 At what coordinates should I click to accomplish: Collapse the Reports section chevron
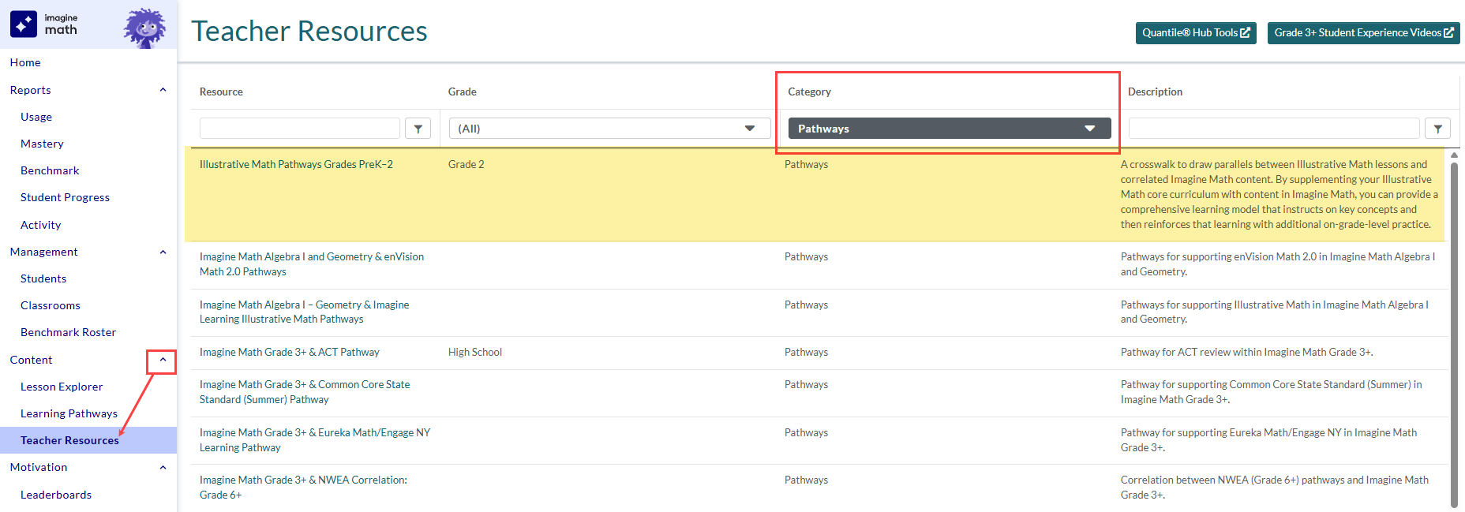[x=163, y=90]
